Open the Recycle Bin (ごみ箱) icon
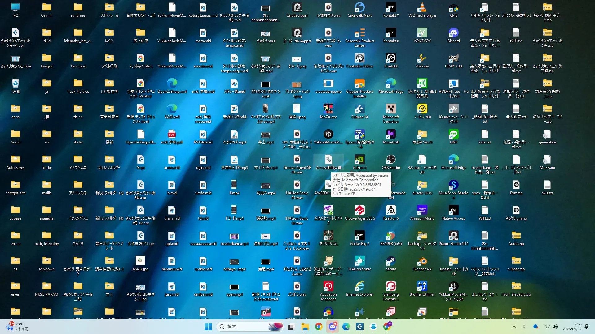 point(15,84)
